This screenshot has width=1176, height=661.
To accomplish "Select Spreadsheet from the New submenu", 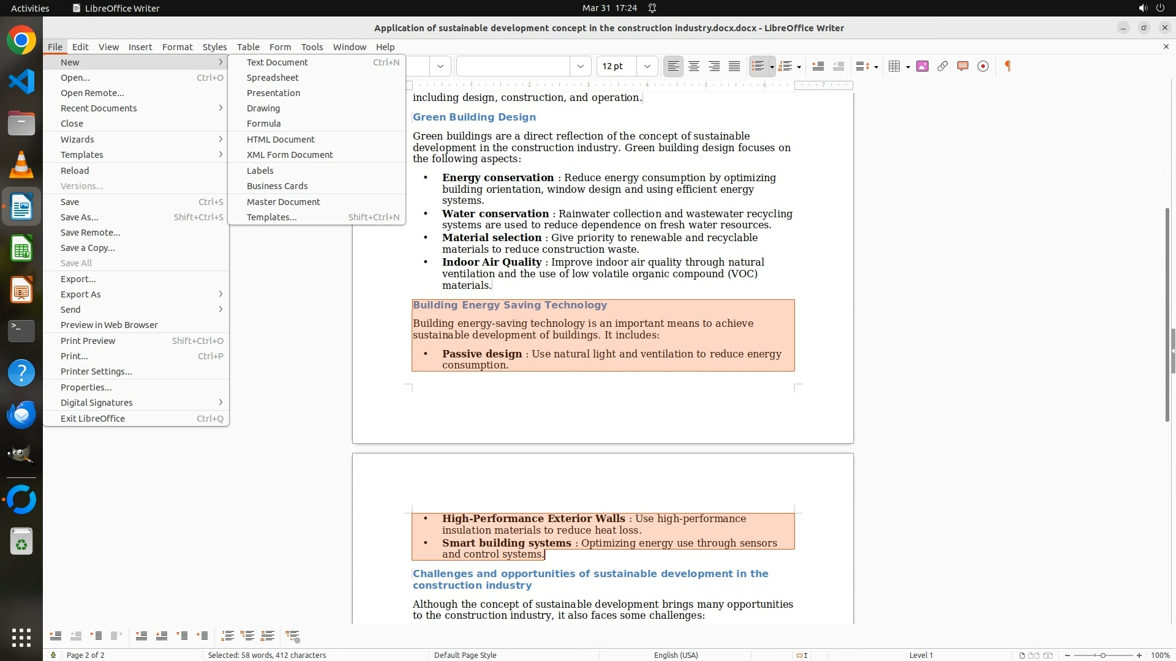I will click(x=273, y=78).
